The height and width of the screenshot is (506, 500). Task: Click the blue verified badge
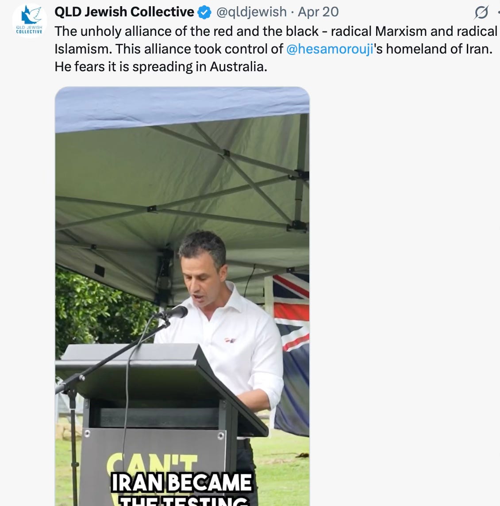click(204, 12)
